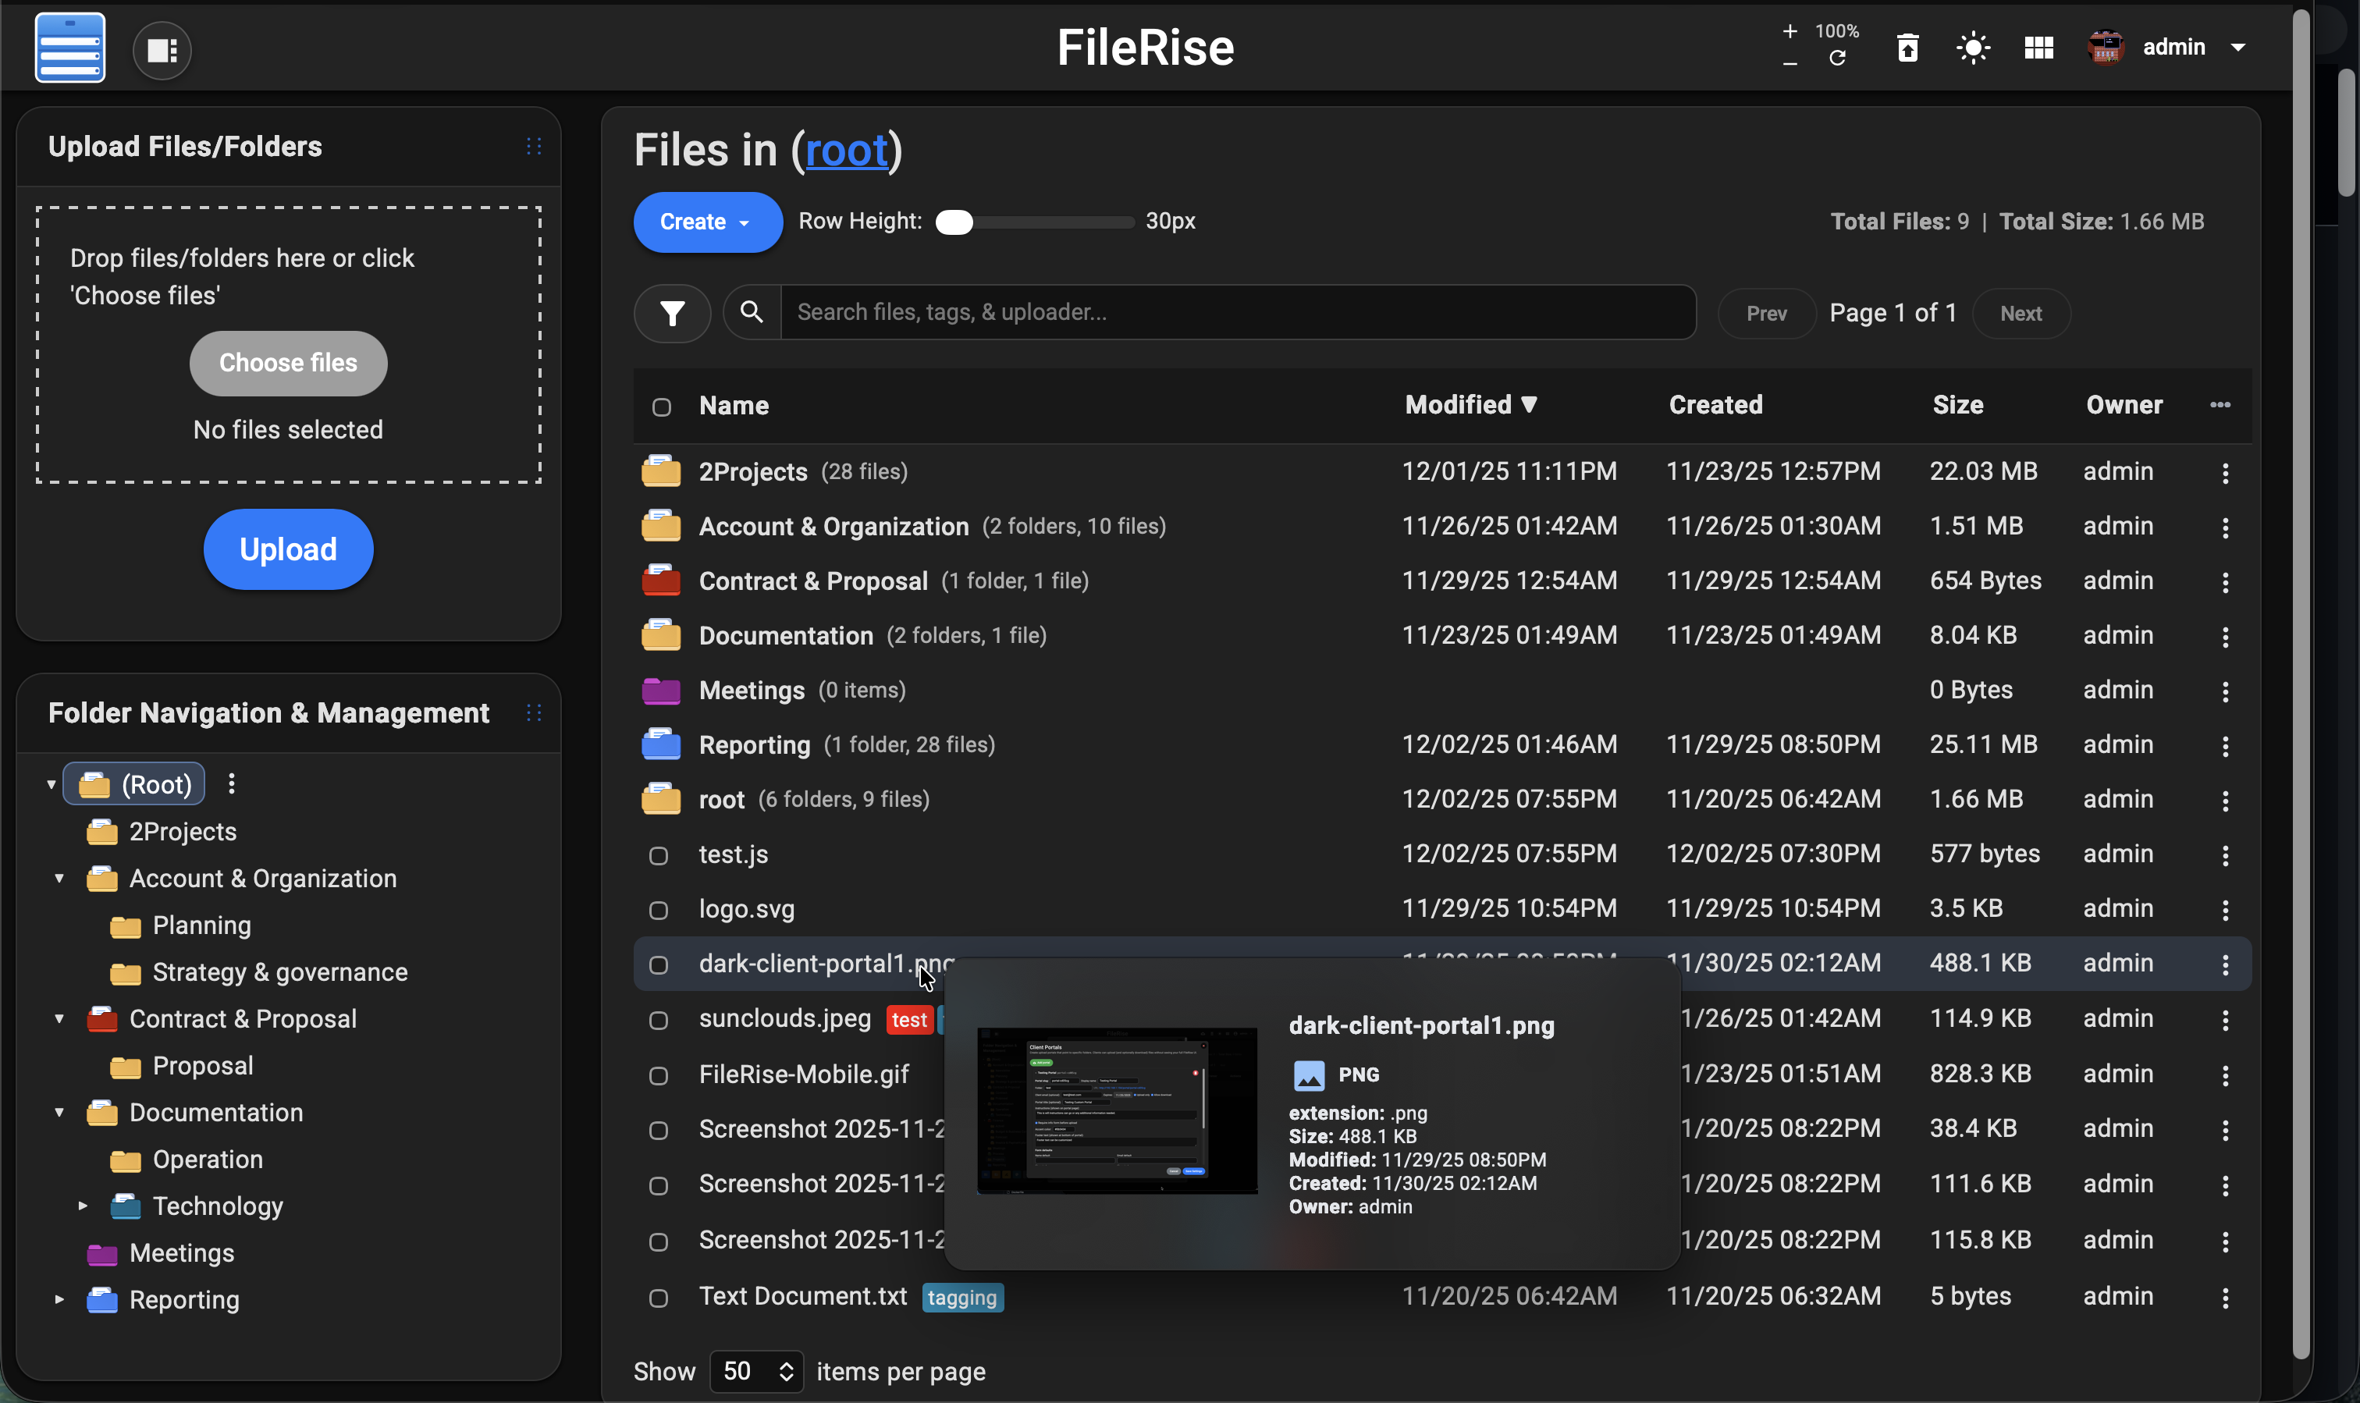
Task: Open the recycle bin trash icon
Action: pos(1907,48)
